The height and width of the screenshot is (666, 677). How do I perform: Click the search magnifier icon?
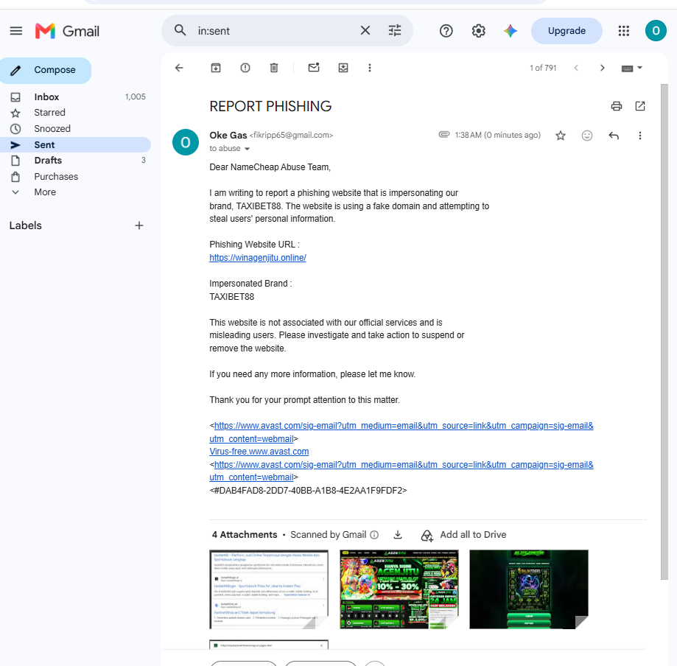click(180, 31)
